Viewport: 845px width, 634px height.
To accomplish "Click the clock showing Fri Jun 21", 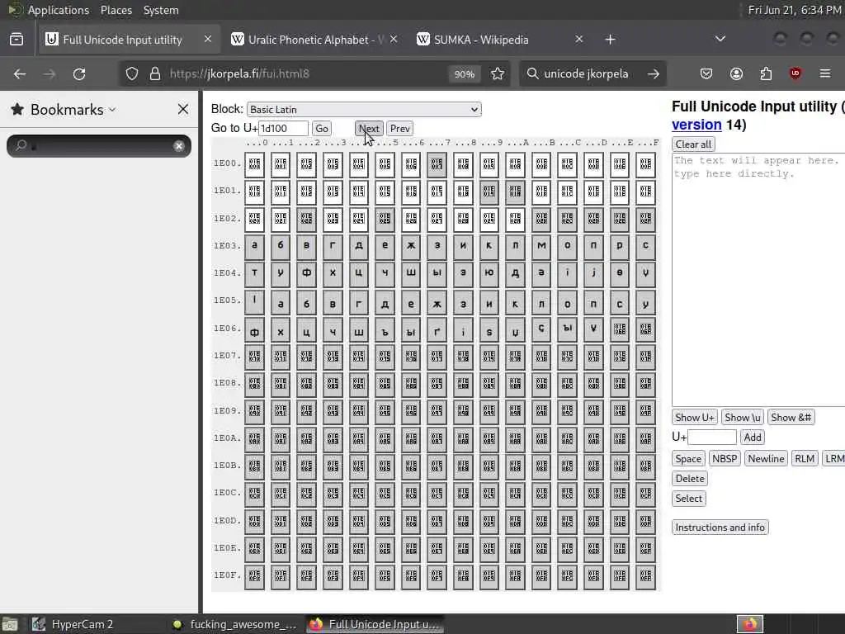I will tap(795, 10).
